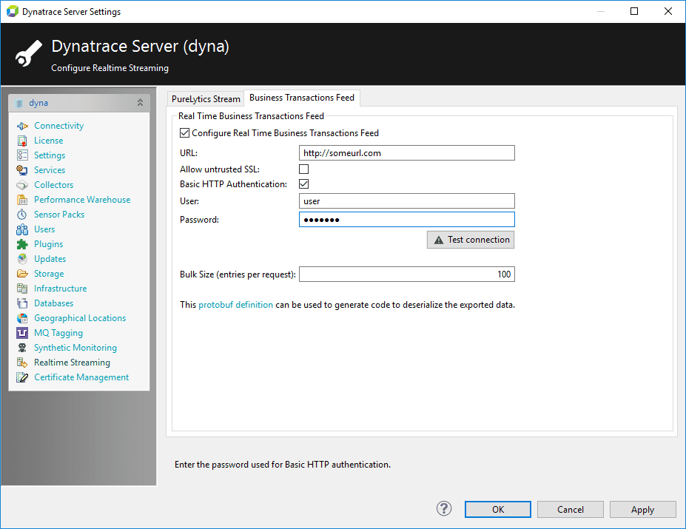The image size is (686, 529).
Task: Select MQ Tagging in the sidebar
Action: point(58,333)
